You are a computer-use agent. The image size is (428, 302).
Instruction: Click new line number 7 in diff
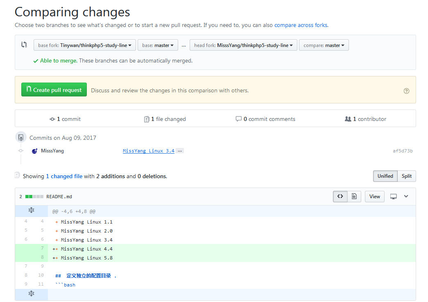tap(42, 248)
